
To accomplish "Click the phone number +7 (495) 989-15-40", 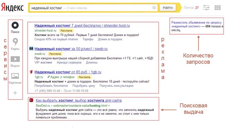I will 47,91.
